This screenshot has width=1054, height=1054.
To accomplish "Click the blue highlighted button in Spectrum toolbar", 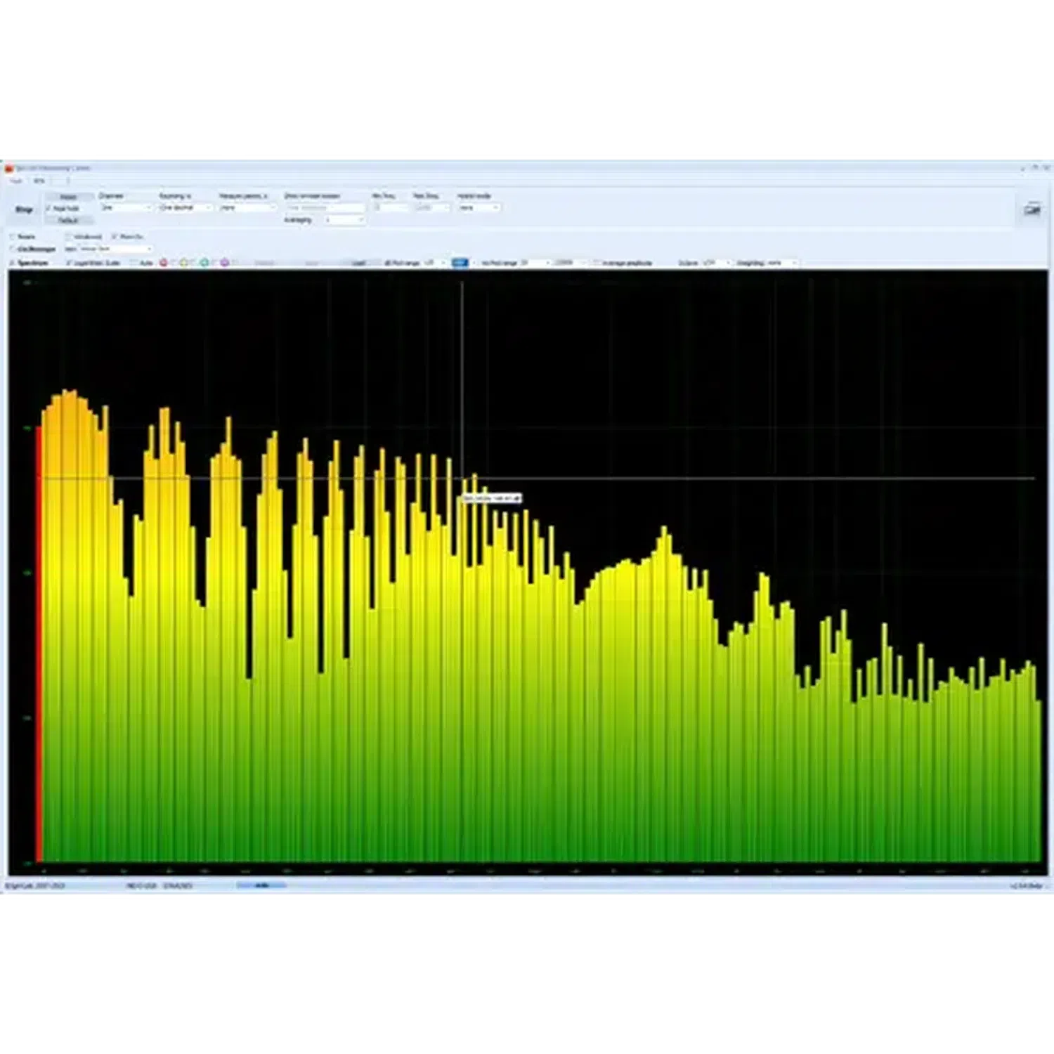I will click(x=460, y=263).
